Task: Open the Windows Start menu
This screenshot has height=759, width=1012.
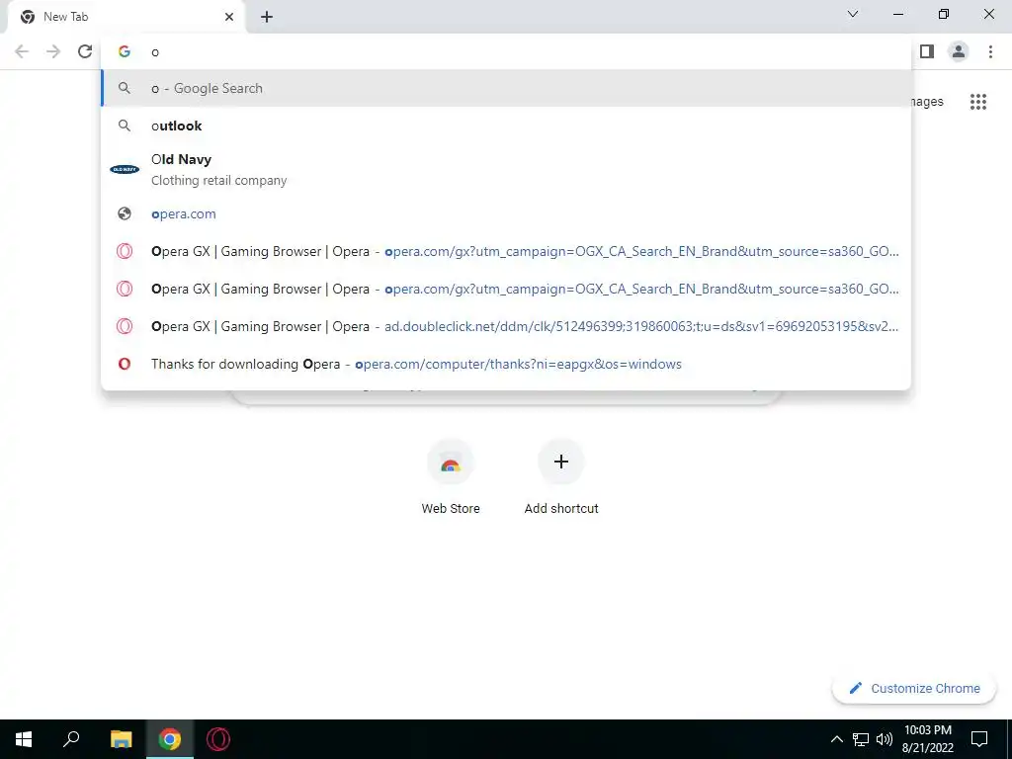Action: point(24,739)
